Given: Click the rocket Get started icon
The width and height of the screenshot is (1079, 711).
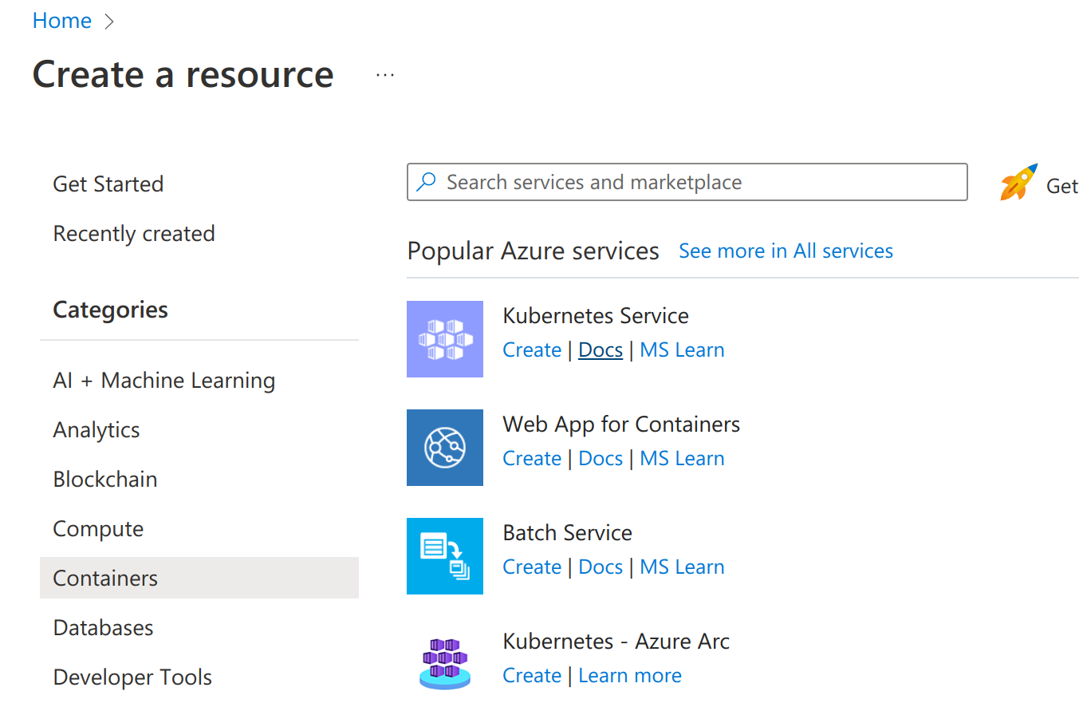Looking at the screenshot, I should (1019, 182).
